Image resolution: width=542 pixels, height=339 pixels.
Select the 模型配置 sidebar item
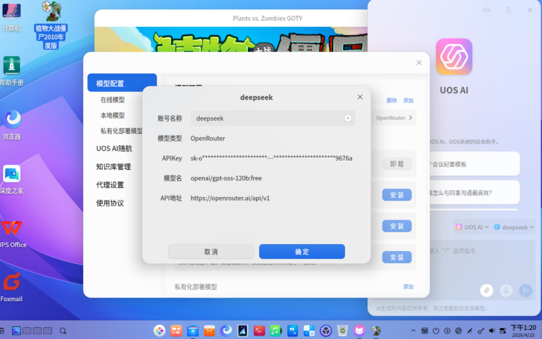[x=122, y=83]
